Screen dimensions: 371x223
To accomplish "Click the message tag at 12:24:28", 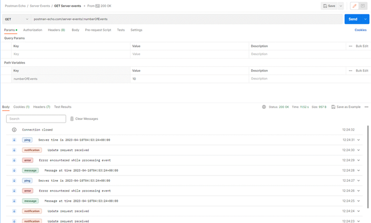I will [x=30, y=171].
